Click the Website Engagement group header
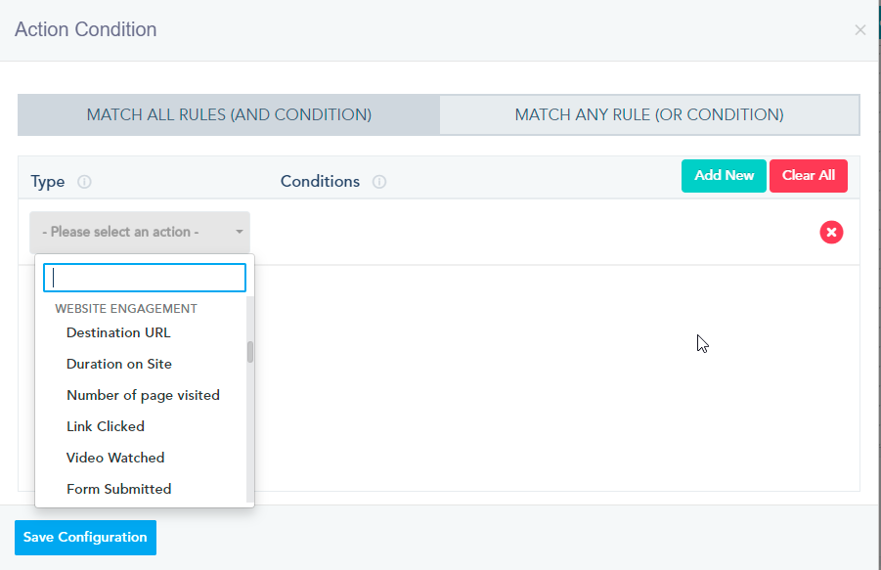 (x=126, y=308)
